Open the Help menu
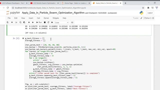The width and height of the screenshot is (160, 90). [x=64, y=18]
